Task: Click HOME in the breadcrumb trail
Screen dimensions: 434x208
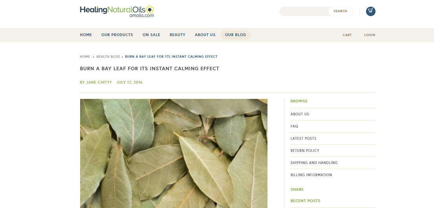Action: 85,57
